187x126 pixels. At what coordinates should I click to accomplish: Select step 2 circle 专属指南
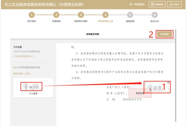point(56,15)
